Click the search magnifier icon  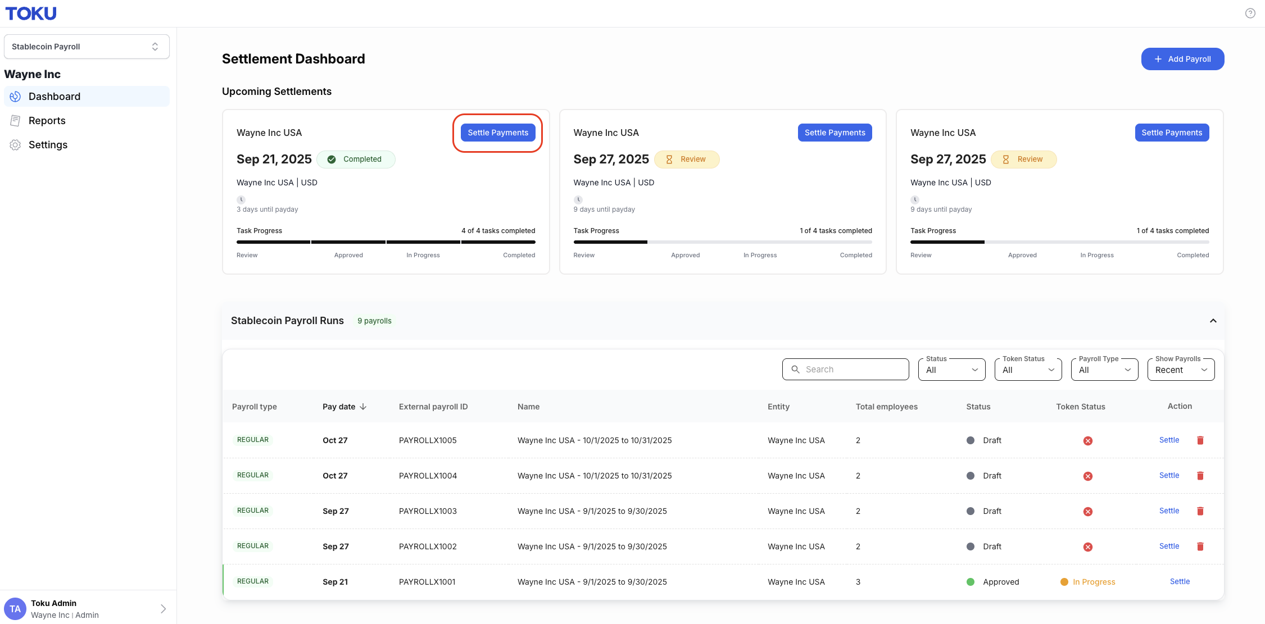click(795, 370)
